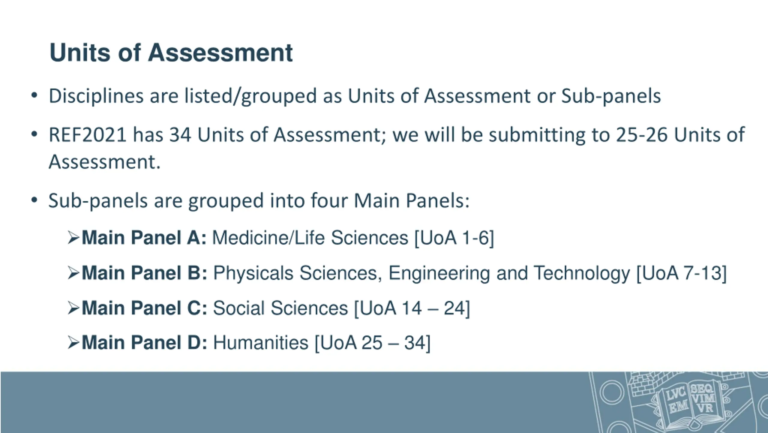This screenshot has height=433, width=768.
Task: Click the round bullet beside "Disciplines are listed"
Action: point(34,96)
